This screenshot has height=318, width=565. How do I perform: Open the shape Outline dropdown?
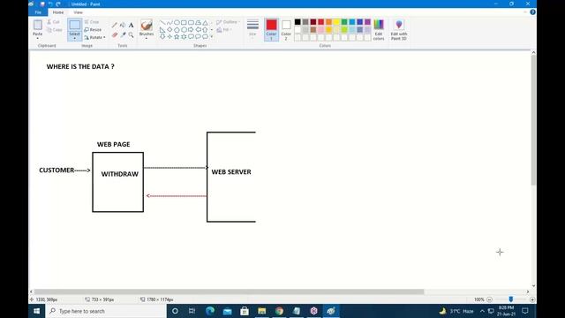click(x=228, y=22)
